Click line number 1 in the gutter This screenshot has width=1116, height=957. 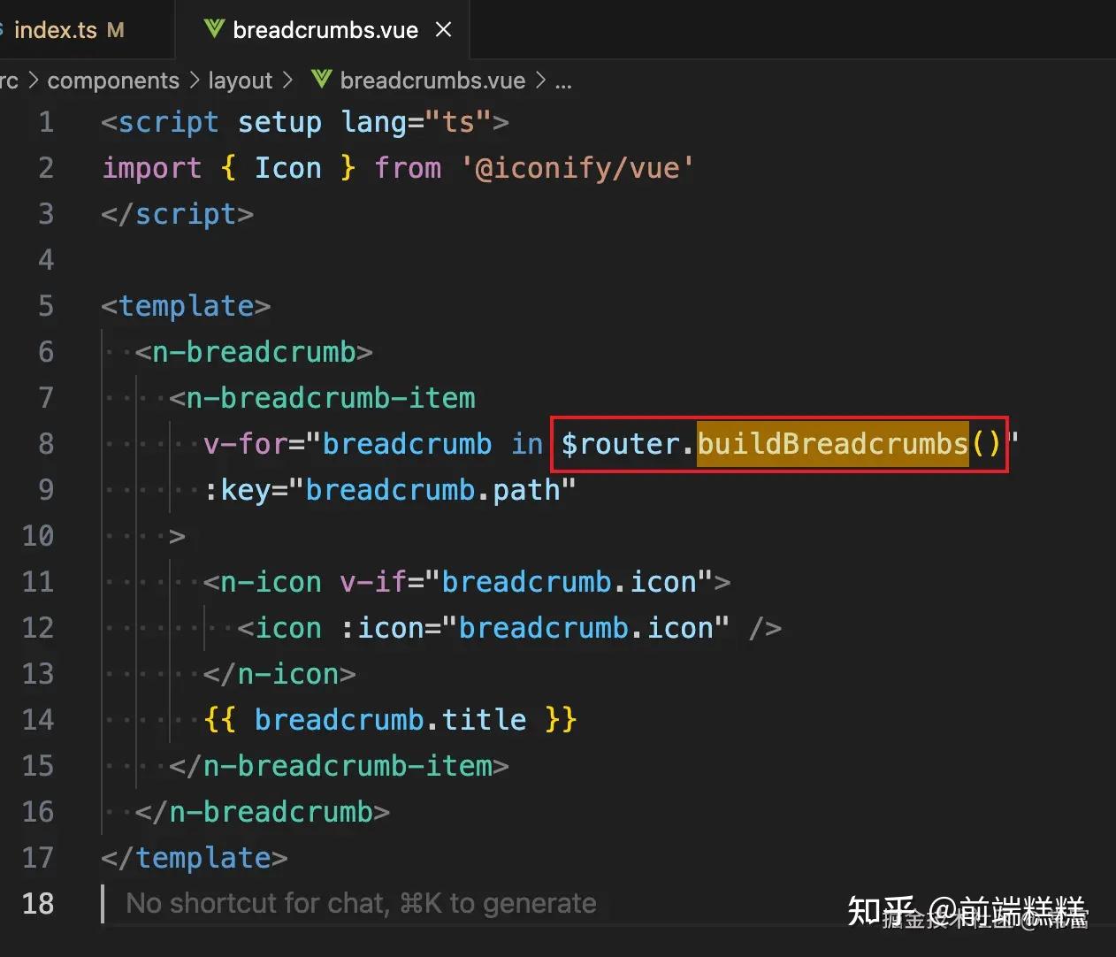[46, 121]
